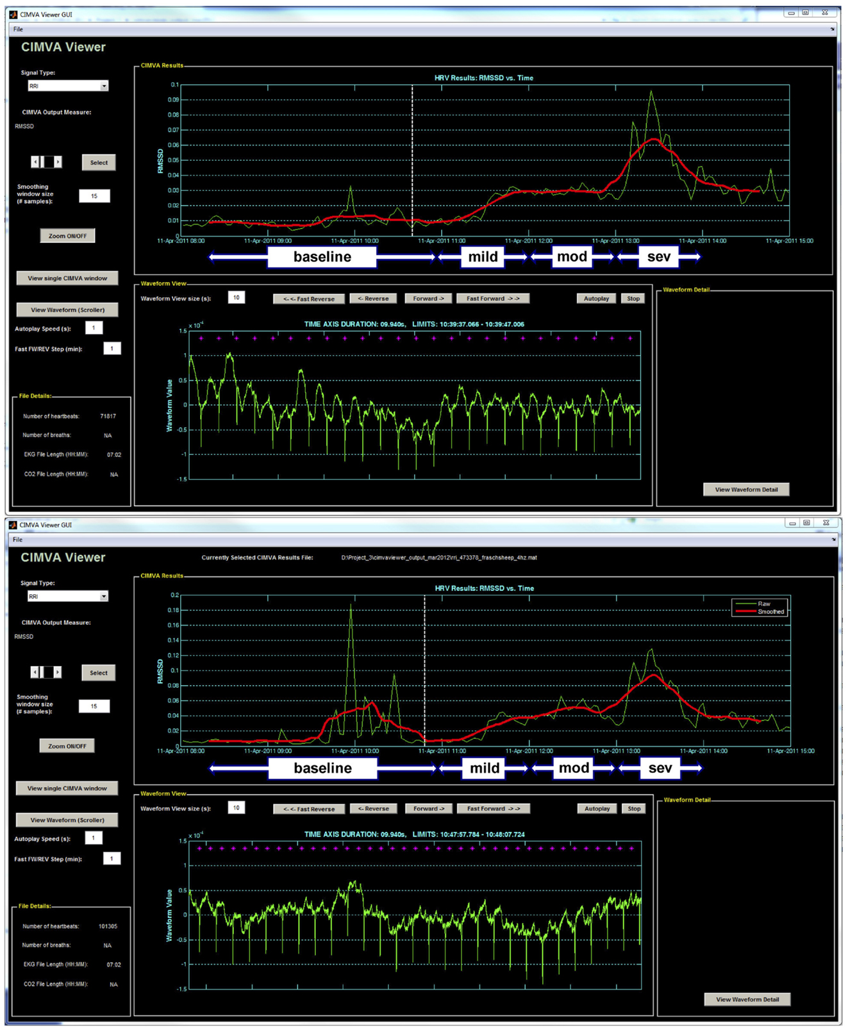Click Fast FW/REV Step field in bottom window

coord(112,859)
